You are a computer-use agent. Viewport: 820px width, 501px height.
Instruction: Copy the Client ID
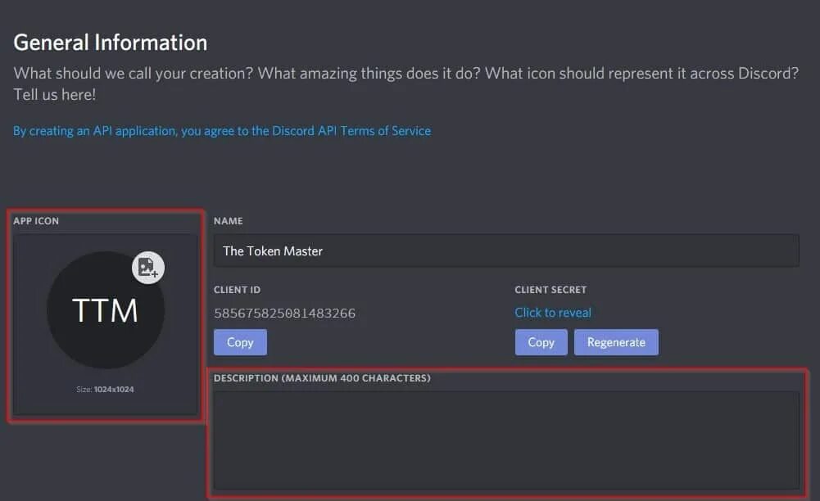(240, 342)
